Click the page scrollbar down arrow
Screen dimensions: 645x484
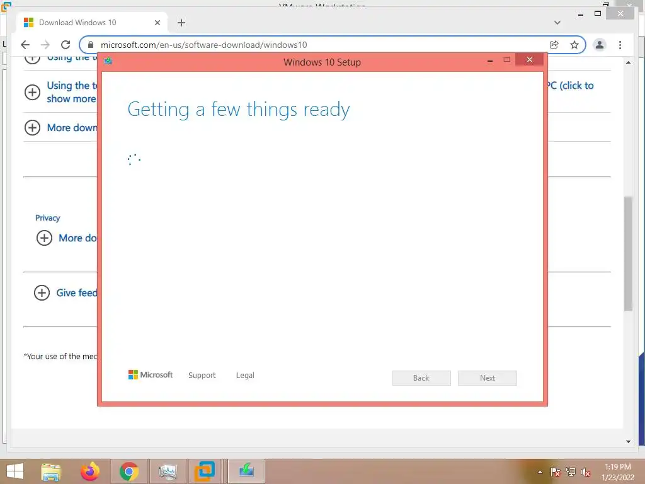point(628,442)
